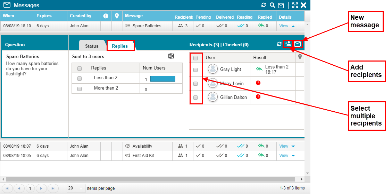Switch to the Status tab
Screen dimensions: 392x195
(92, 46)
